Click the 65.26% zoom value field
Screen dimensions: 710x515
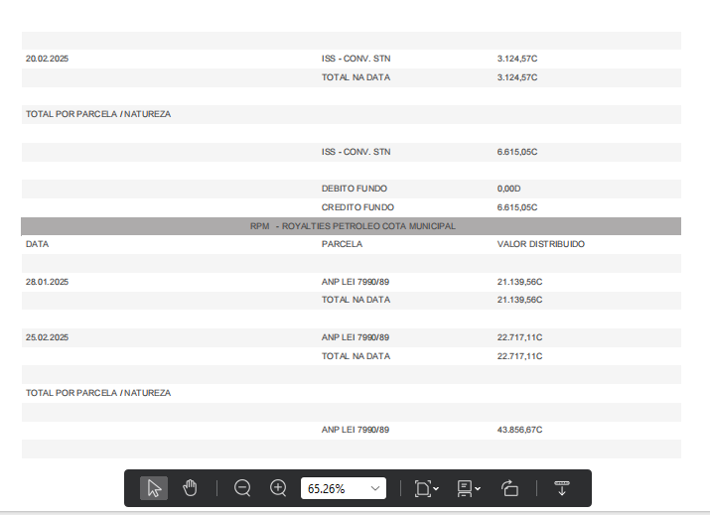pos(333,488)
